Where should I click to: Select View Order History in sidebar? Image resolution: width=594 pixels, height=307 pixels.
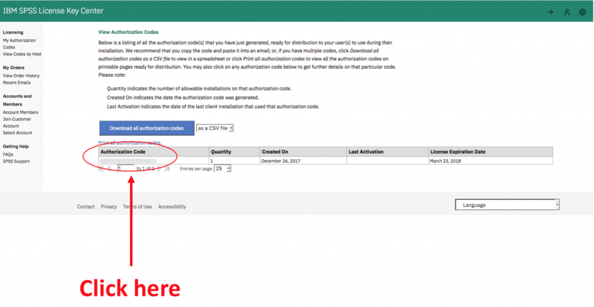pyautogui.click(x=21, y=76)
